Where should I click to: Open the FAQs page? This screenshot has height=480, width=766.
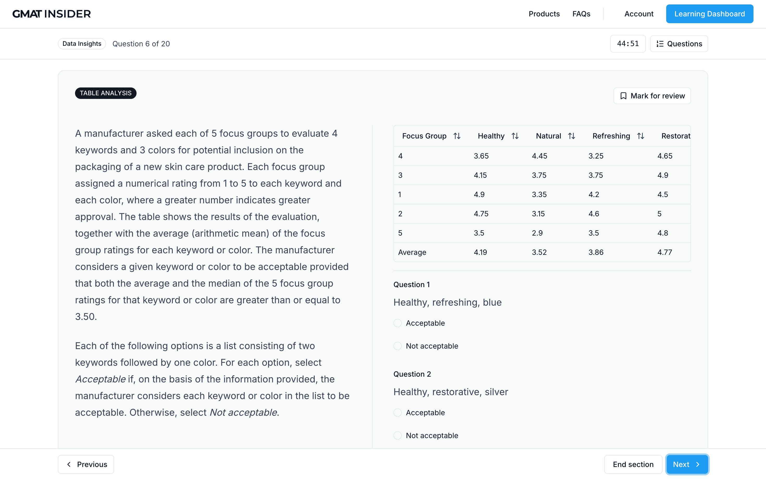[x=581, y=14]
